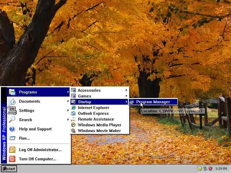This screenshot has height=173, width=231.
Task: Click the Search magnifying glass icon
Action: pyautogui.click(x=12, y=120)
